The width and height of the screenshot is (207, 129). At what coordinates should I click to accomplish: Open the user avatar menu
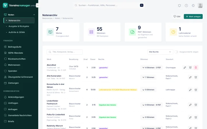point(200,5)
